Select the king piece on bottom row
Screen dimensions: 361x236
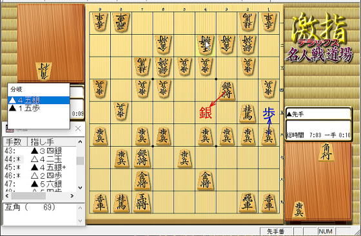tap(142, 202)
